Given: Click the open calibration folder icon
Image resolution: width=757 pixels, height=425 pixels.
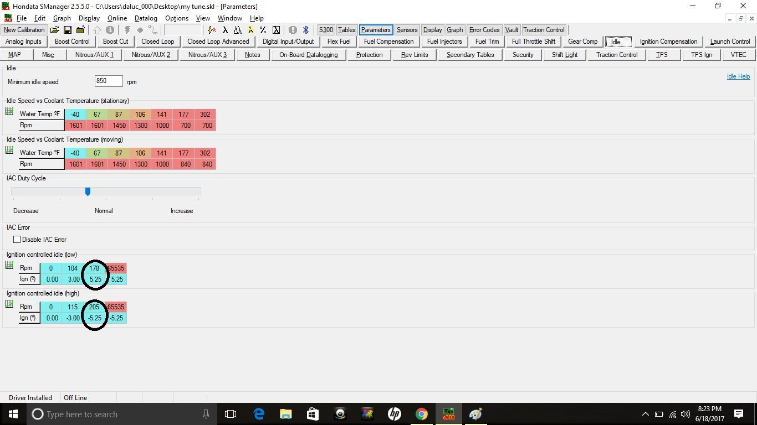Looking at the screenshot, I should pos(55,30).
